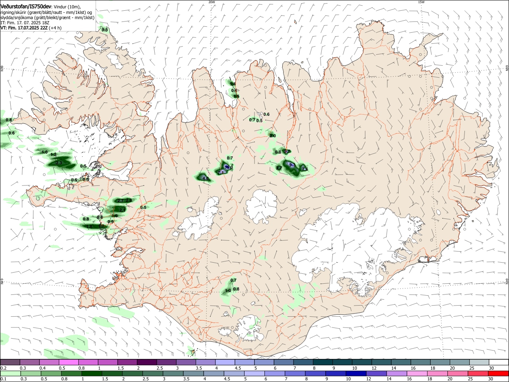The width and height of the screenshot is (509, 382).
Task: Select the 'IT: Fim. 17.07. 2025 18Z' initial-time line
Action: [25, 23]
